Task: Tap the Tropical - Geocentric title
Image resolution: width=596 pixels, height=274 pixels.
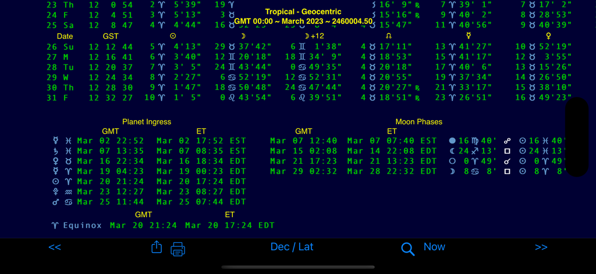Action: coord(303,12)
